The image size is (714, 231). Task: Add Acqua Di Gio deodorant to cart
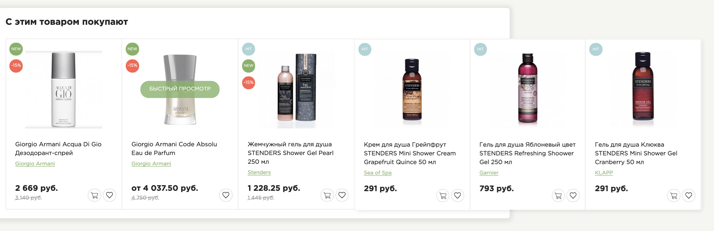(x=95, y=195)
